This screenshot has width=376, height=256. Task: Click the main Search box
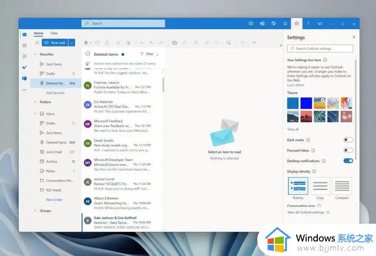pos(123,23)
